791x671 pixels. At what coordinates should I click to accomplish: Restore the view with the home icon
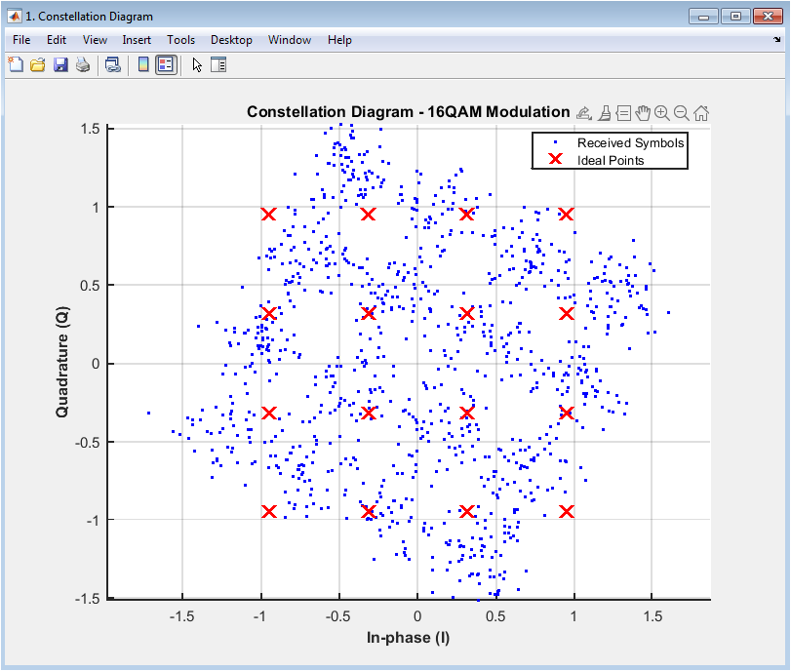click(x=701, y=113)
